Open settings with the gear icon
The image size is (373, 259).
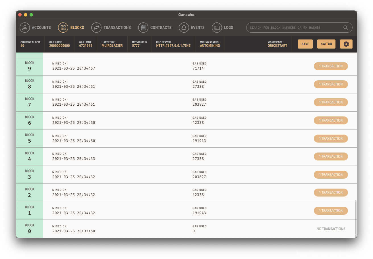(346, 44)
